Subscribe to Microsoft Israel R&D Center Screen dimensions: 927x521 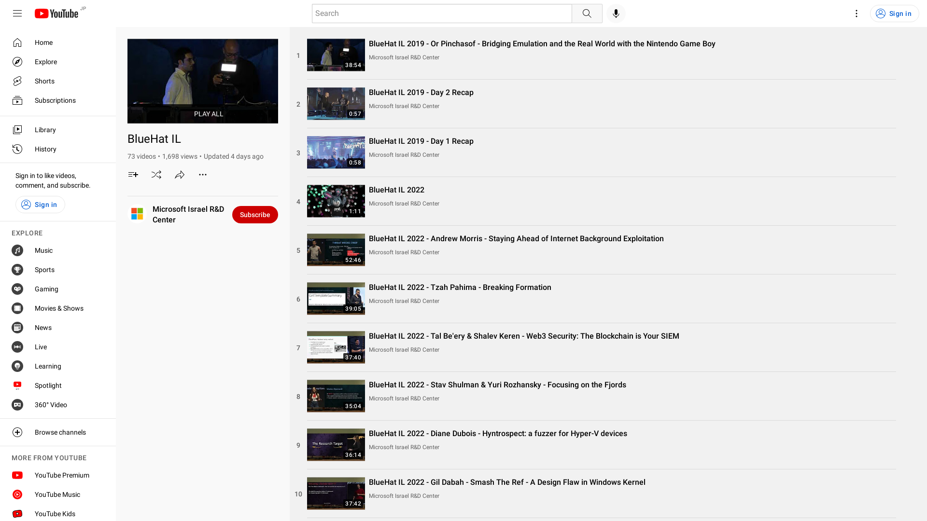[255, 215]
